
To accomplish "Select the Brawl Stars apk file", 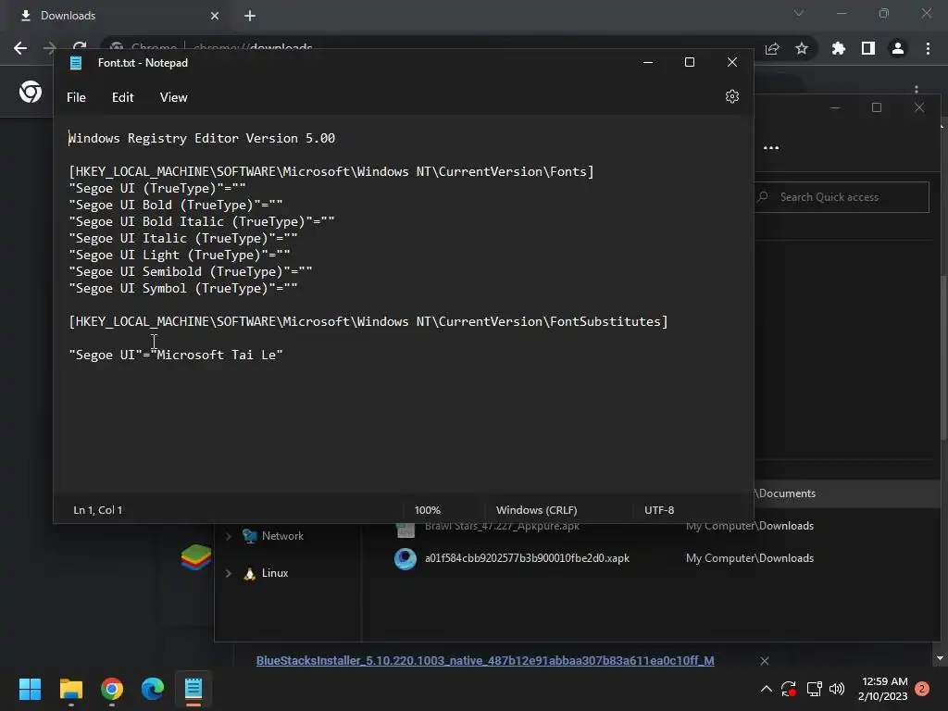I will (502, 526).
